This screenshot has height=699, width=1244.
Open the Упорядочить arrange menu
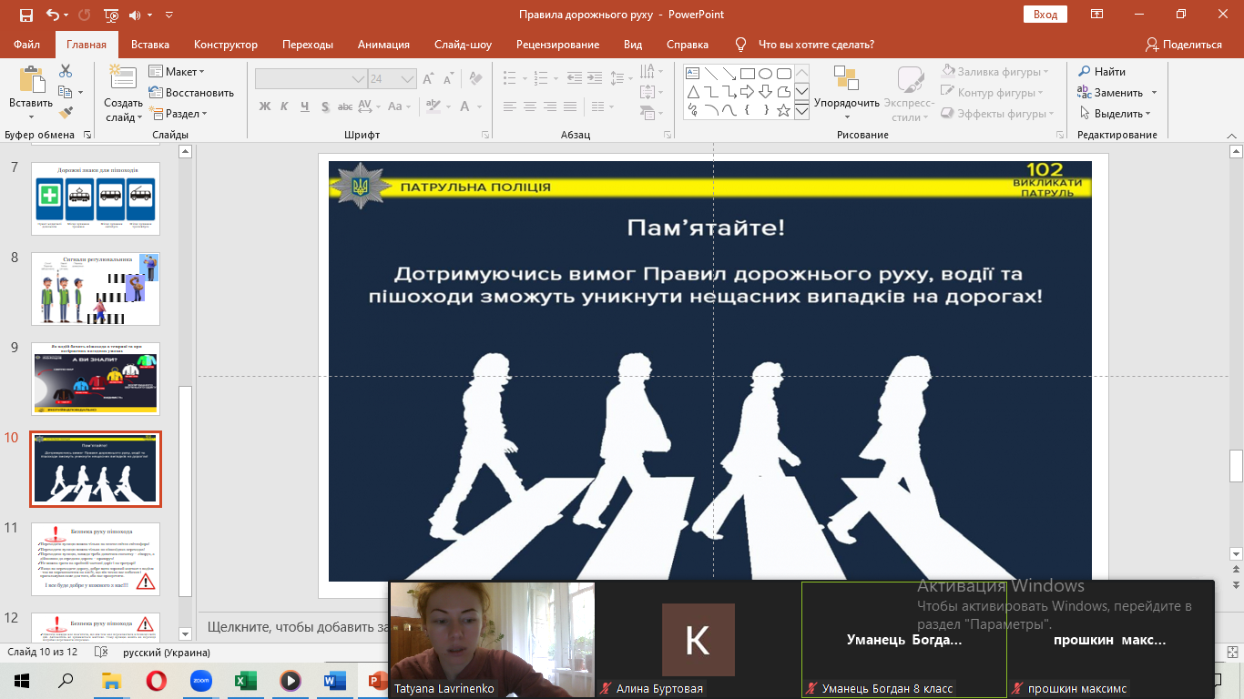[847, 93]
